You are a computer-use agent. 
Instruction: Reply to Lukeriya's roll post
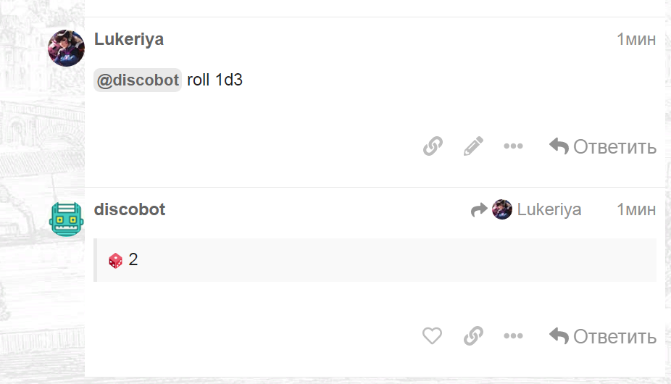point(603,147)
